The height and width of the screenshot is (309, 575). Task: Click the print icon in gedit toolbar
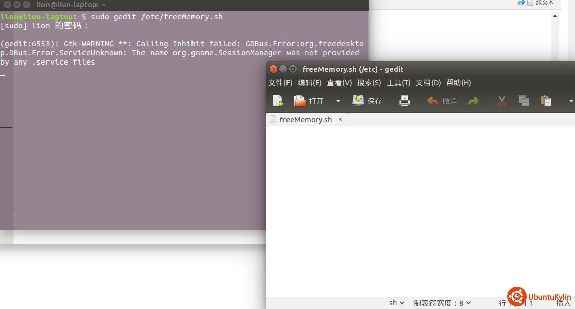point(404,101)
